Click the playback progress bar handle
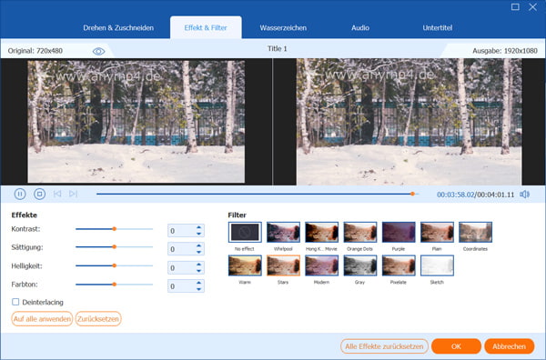 (412, 194)
